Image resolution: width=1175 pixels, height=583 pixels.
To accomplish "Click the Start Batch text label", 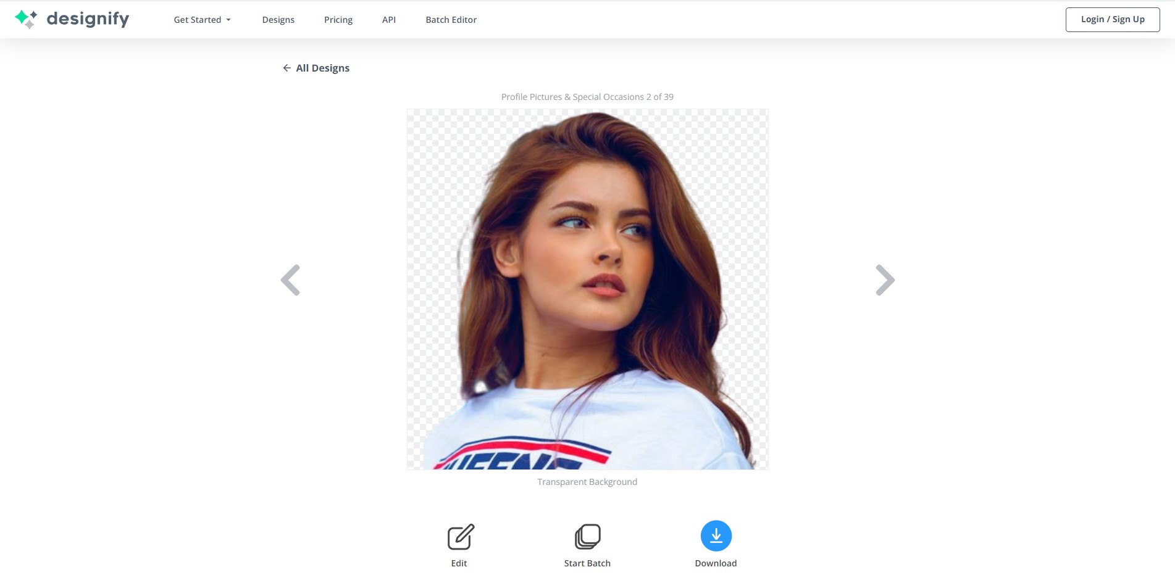I will point(587,563).
